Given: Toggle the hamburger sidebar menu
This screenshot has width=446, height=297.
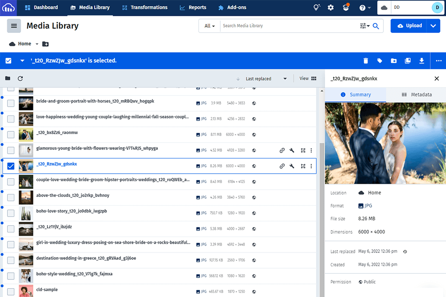Looking at the screenshot, I should 14,26.
